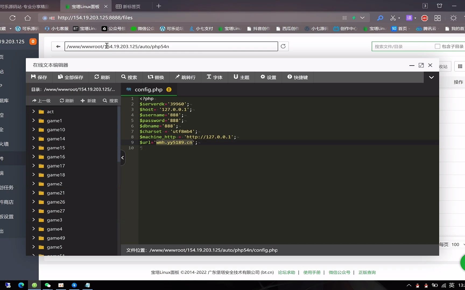465x290 pixels.
Task: Collapse the file tree sidebar with the arrow handle
Action: coord(123,158)
